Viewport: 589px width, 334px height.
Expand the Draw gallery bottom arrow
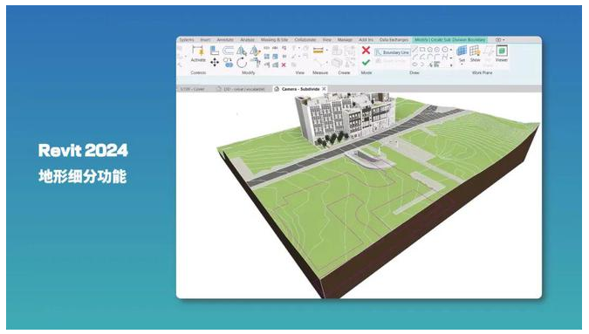pyautogui.click(x=451, y=65)
